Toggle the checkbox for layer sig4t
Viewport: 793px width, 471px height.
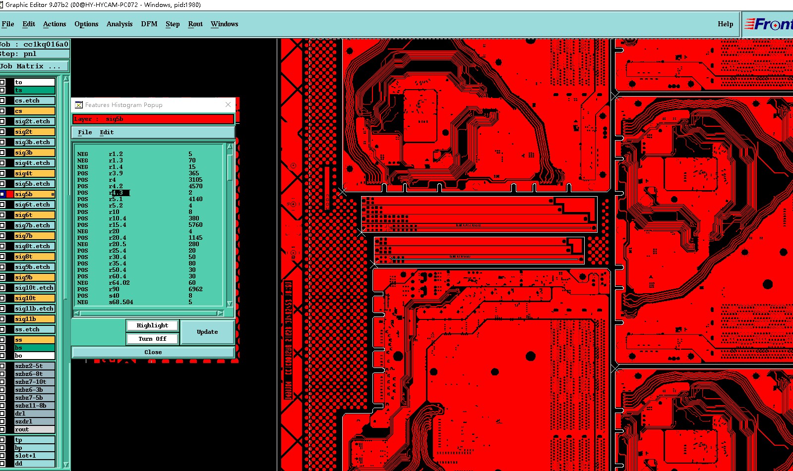(2, 173)
